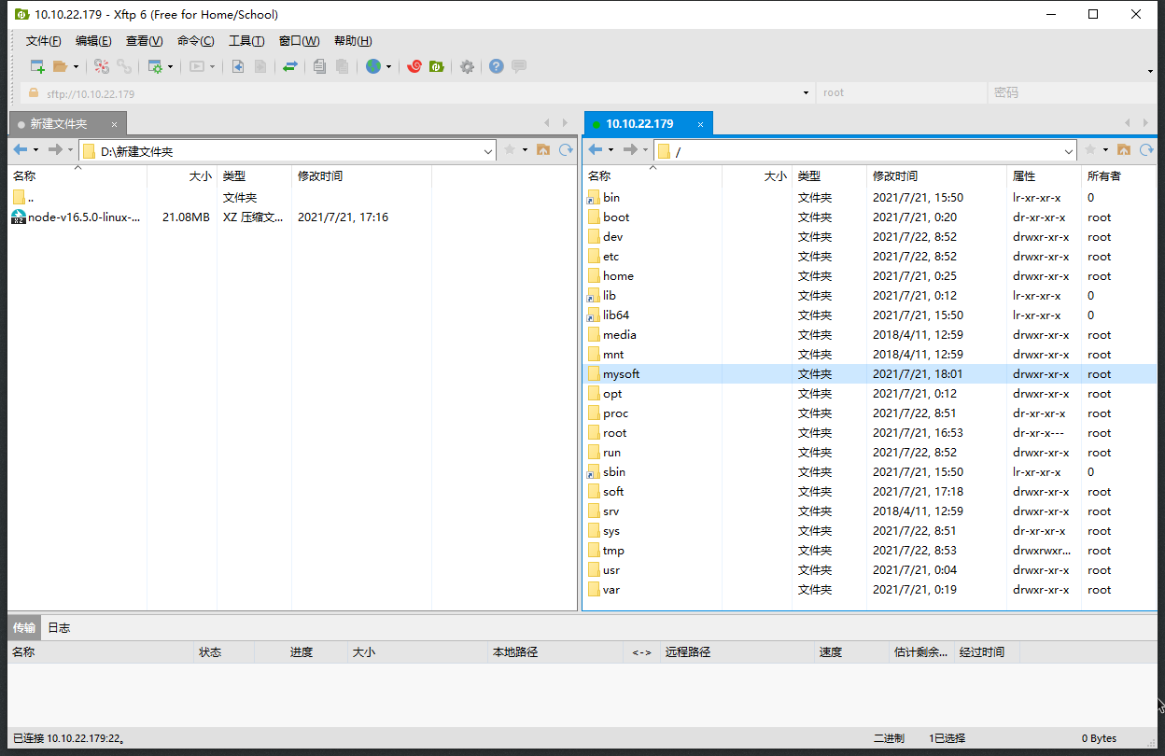
Task: Switch to the 日志 tab
Action: pyautogui.click(x=58, y=627)
